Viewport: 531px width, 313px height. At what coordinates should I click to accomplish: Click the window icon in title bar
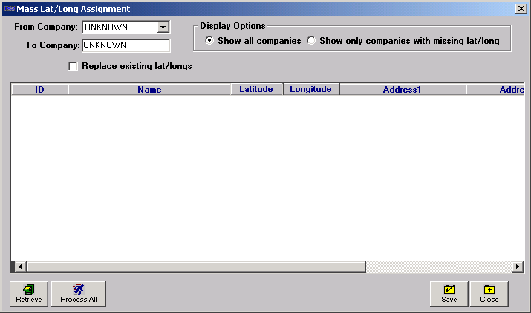click(9, 8)
